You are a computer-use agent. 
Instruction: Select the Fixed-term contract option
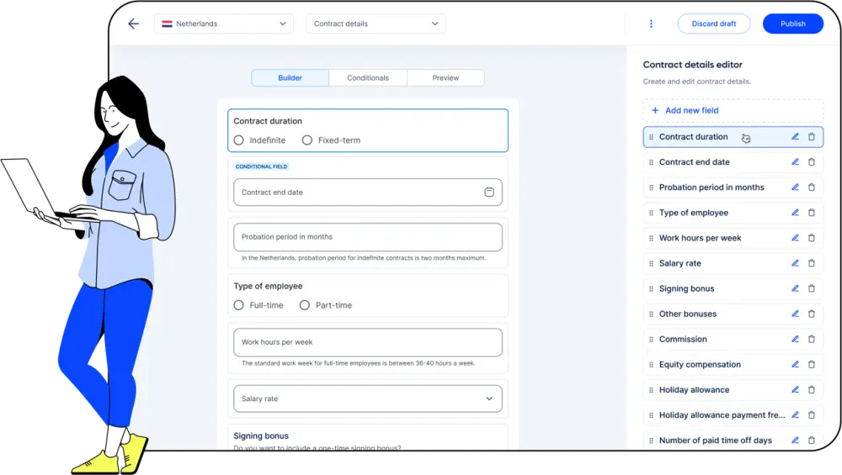[x=307, y=140]
